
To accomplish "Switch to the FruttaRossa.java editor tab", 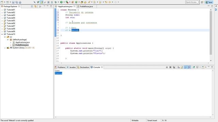I will pos(86,6).
